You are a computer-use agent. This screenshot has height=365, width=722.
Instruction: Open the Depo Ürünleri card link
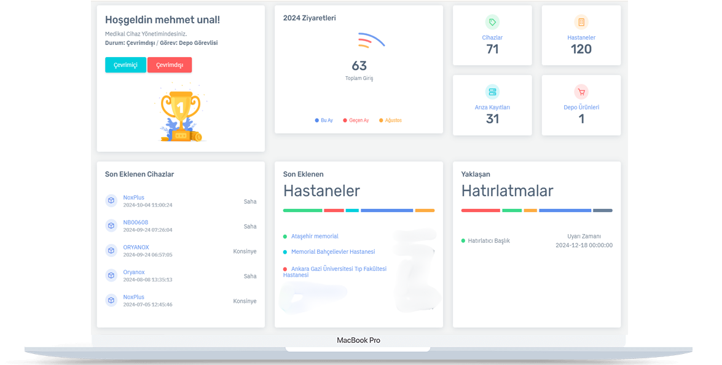(581, 108)
